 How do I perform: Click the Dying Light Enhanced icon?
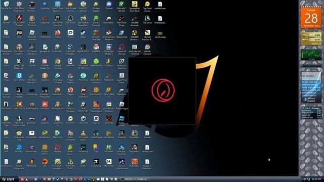click(x=19, y=64)
